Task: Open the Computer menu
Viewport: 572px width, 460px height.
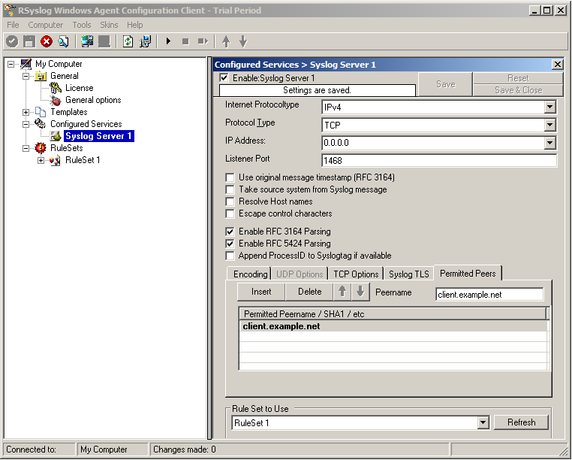Action: 46,25
